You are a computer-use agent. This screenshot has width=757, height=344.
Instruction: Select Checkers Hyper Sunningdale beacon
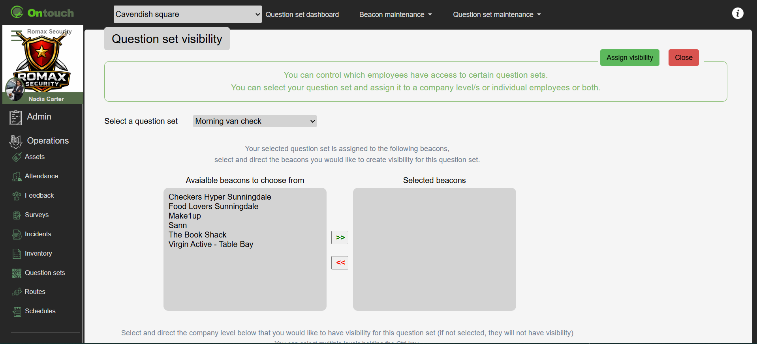pos(220,197)
